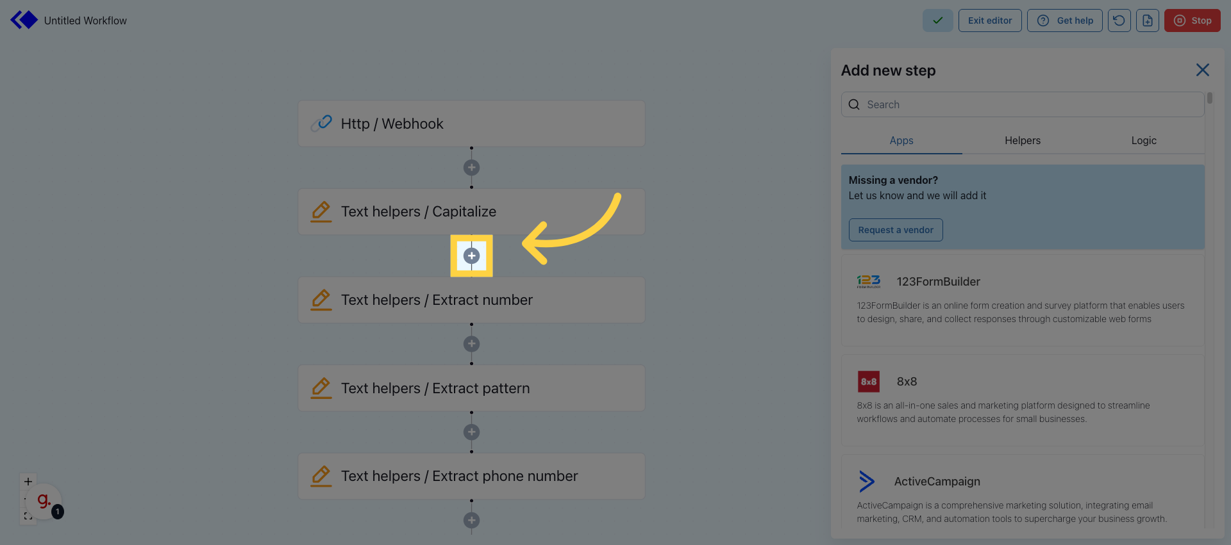The width and height of the screenshot is (1231, 545).
Task: Click plus button below Extract pattern step
Action: pyautogui.click(x=471, y=432)
